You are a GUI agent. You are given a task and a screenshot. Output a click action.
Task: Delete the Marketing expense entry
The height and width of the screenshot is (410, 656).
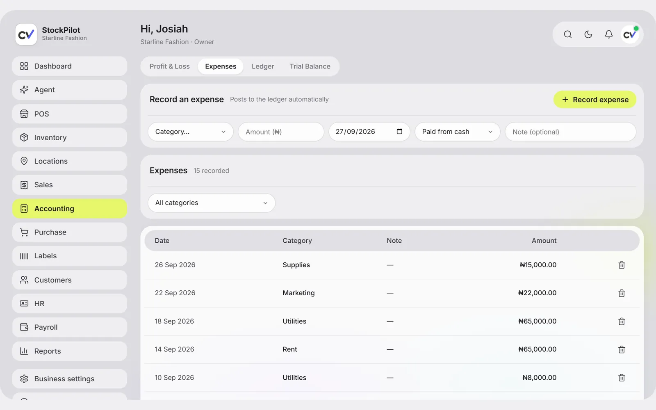[x=622, y=293]
